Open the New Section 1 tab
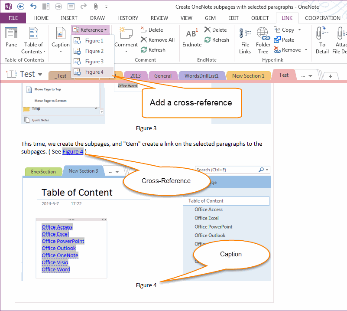This screenshot has width=347, height=311. point(248,76)
